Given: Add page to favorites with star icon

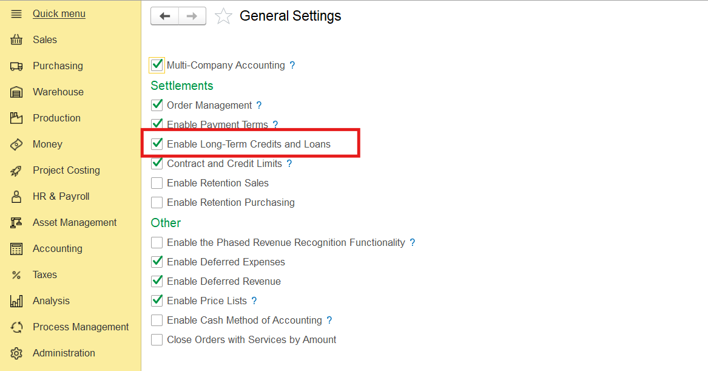Looking at the screenshot, I should click(223, 16).
